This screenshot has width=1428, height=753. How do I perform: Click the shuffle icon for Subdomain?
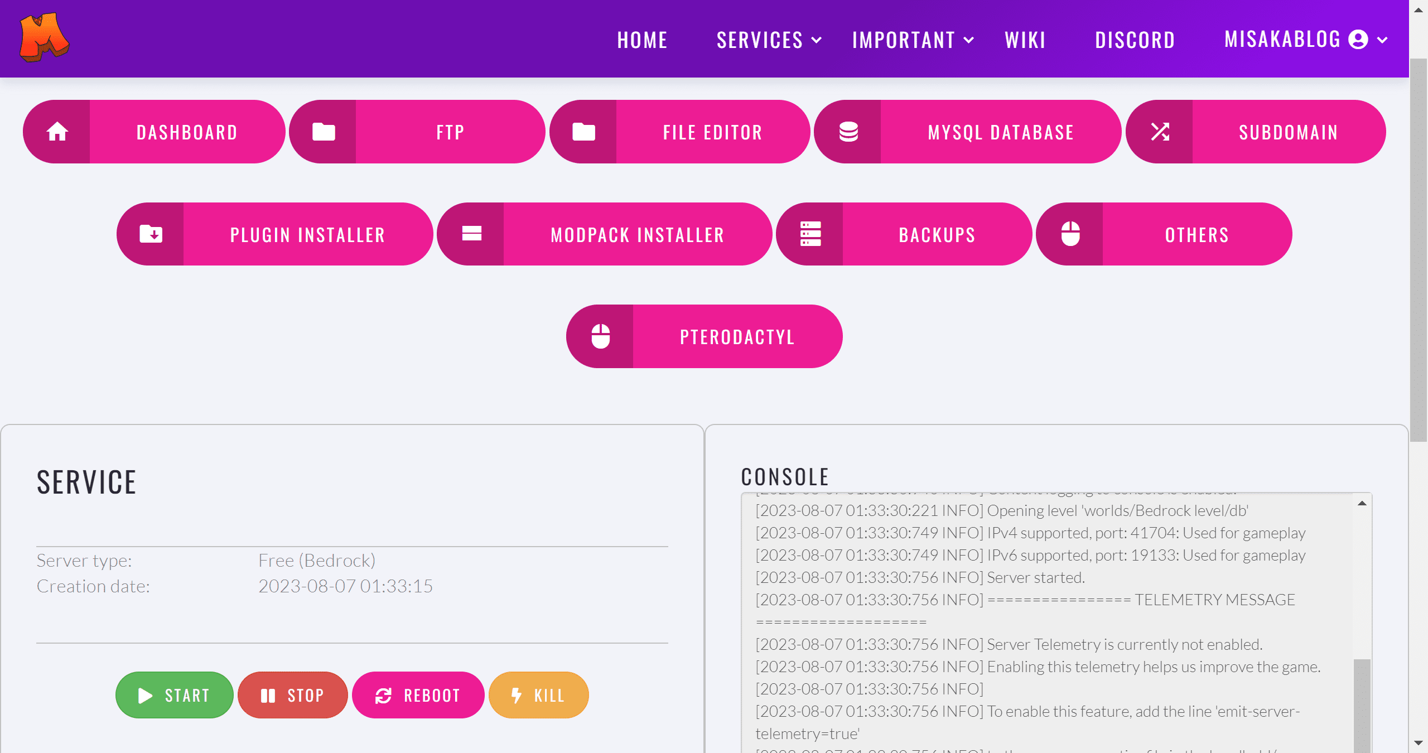[x=1160, y=132]
